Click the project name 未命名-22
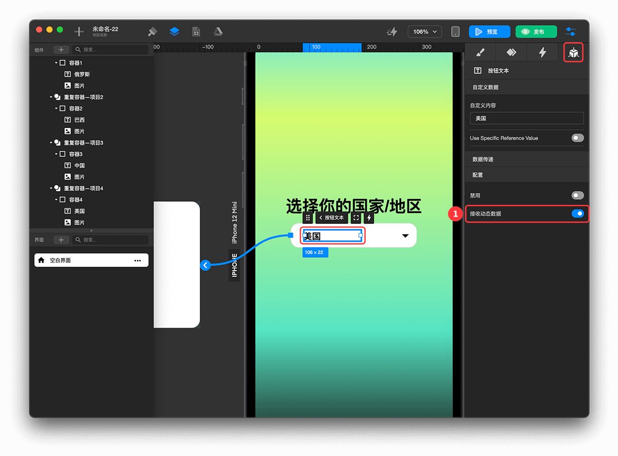The image size is (618, 456). click(106, 29)
